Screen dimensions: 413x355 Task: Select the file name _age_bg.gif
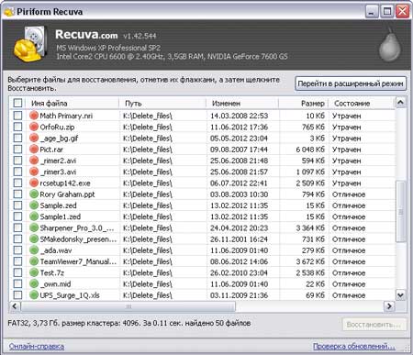(59, 139)
